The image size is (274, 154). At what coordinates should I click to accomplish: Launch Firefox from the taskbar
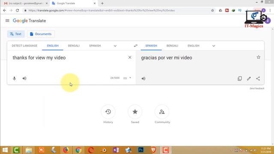coord(66,150)
